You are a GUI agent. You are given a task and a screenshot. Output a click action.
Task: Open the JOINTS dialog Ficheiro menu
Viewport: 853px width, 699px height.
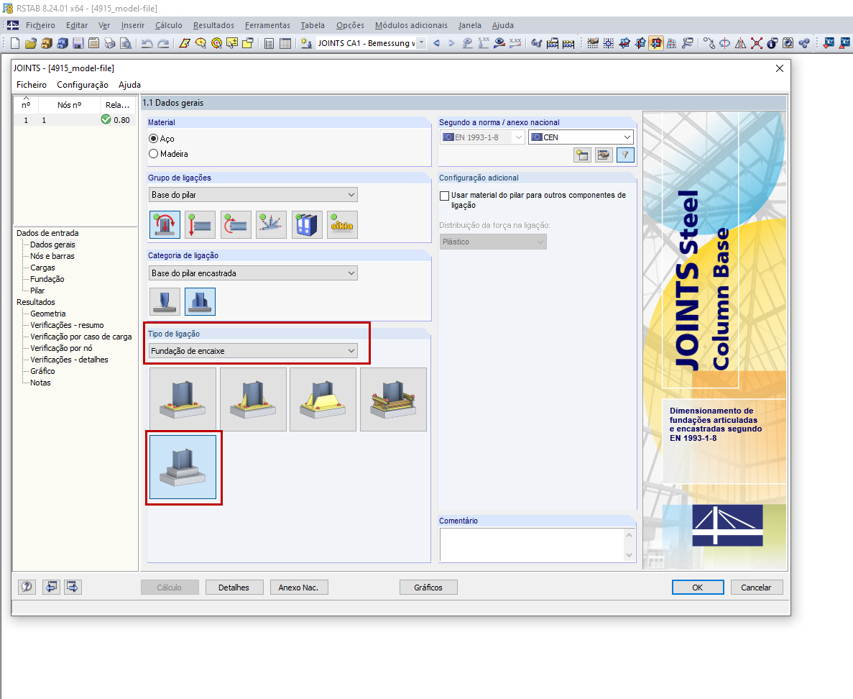tap(32, 85)
